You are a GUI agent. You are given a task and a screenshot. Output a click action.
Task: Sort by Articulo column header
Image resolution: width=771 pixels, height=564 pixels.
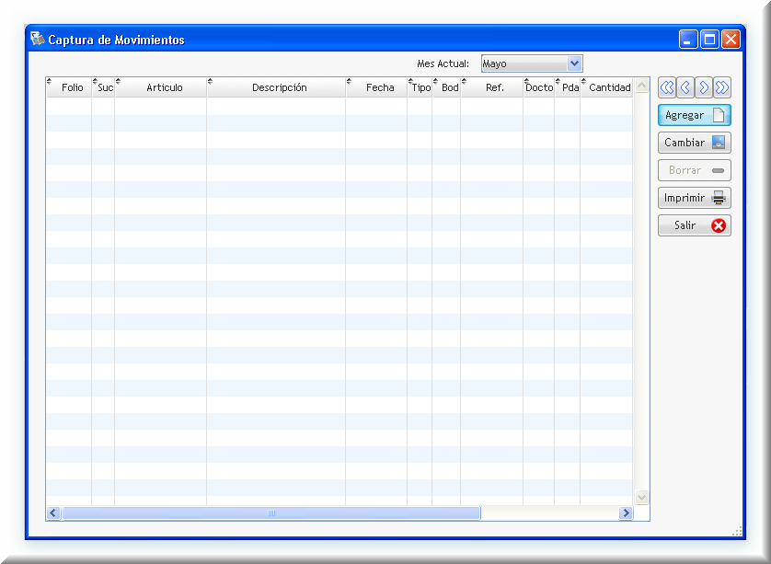(161, 87)
